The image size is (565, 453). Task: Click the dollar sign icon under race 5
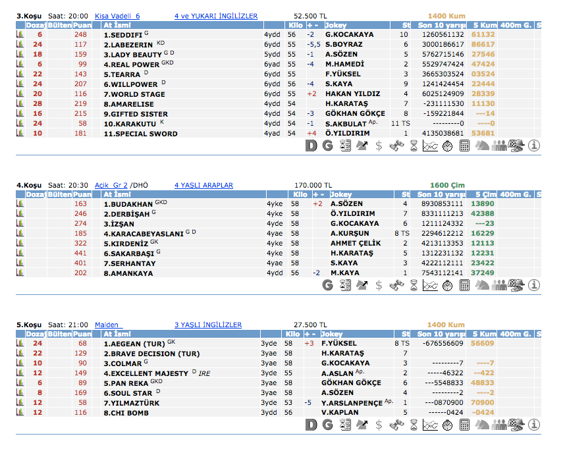[379, 425]
